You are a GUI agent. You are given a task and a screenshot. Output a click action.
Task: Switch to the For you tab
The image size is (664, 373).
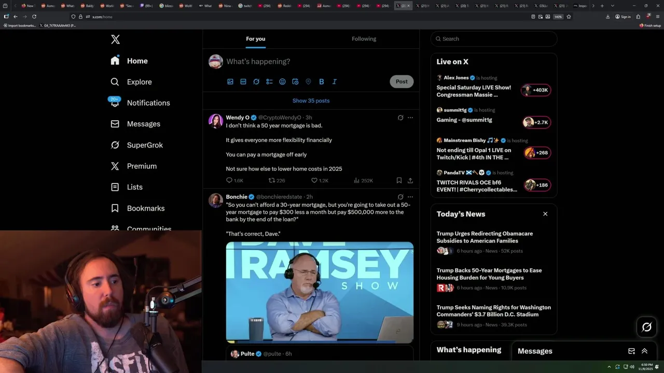[256, 39]
